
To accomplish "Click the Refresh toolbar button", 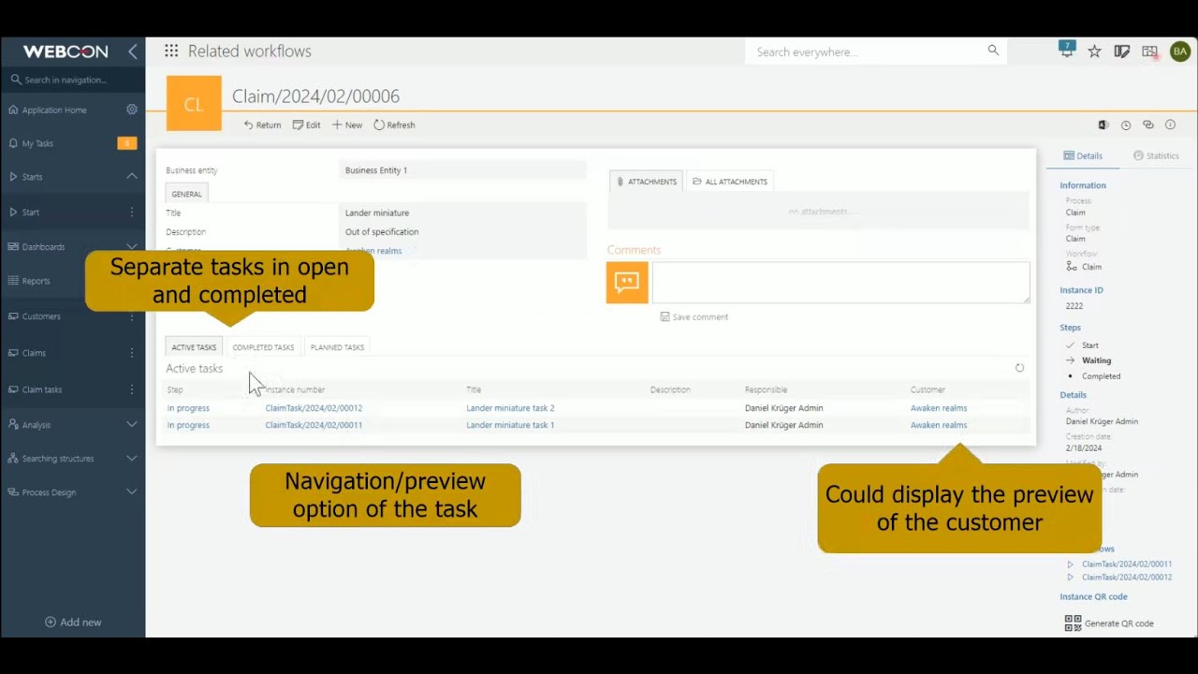I will tap(394, 125).
